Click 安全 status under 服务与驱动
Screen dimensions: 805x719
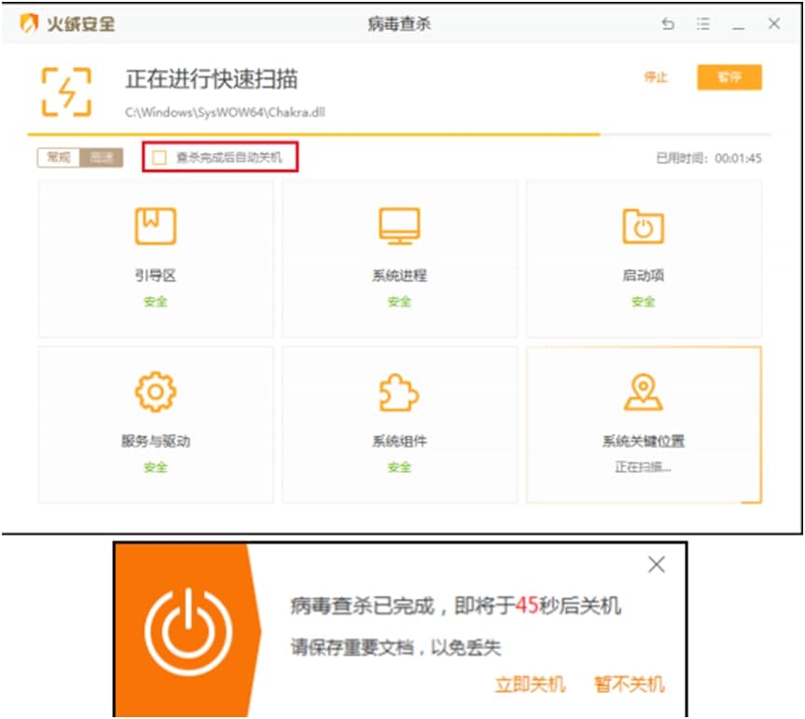pyautogui.click(x=156, y=467)
